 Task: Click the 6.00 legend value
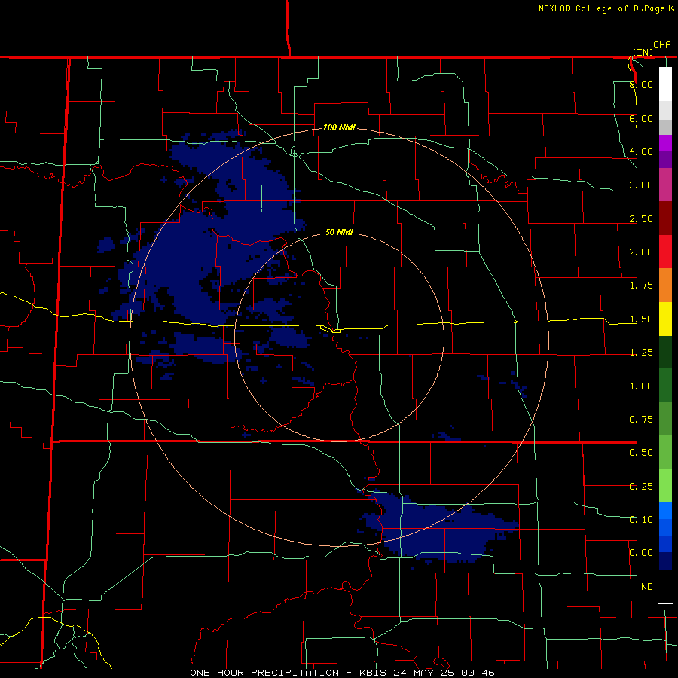pyautogui.click(x=641, y=118)
